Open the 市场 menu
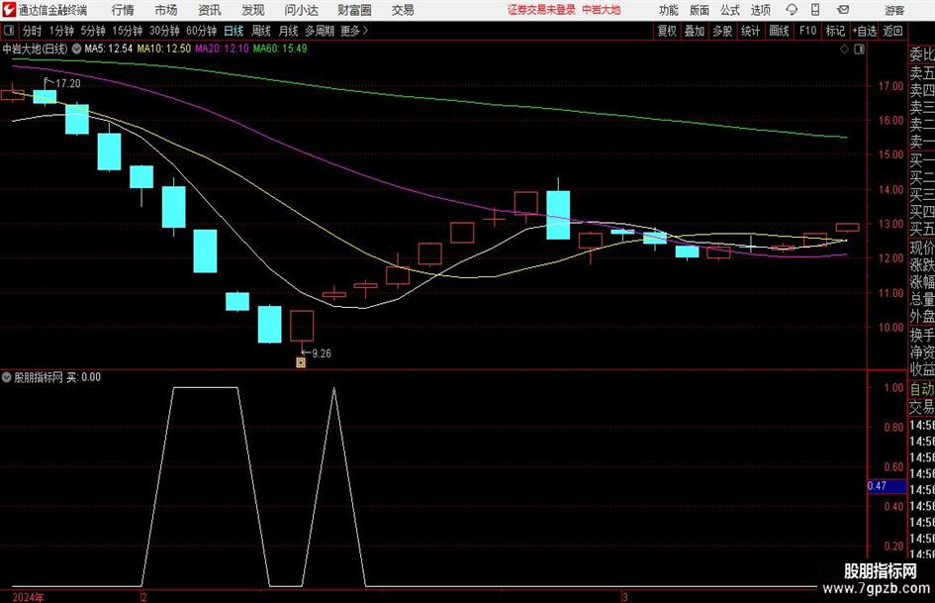Viewport: 935px width, 603px height. tap(166, 10)
